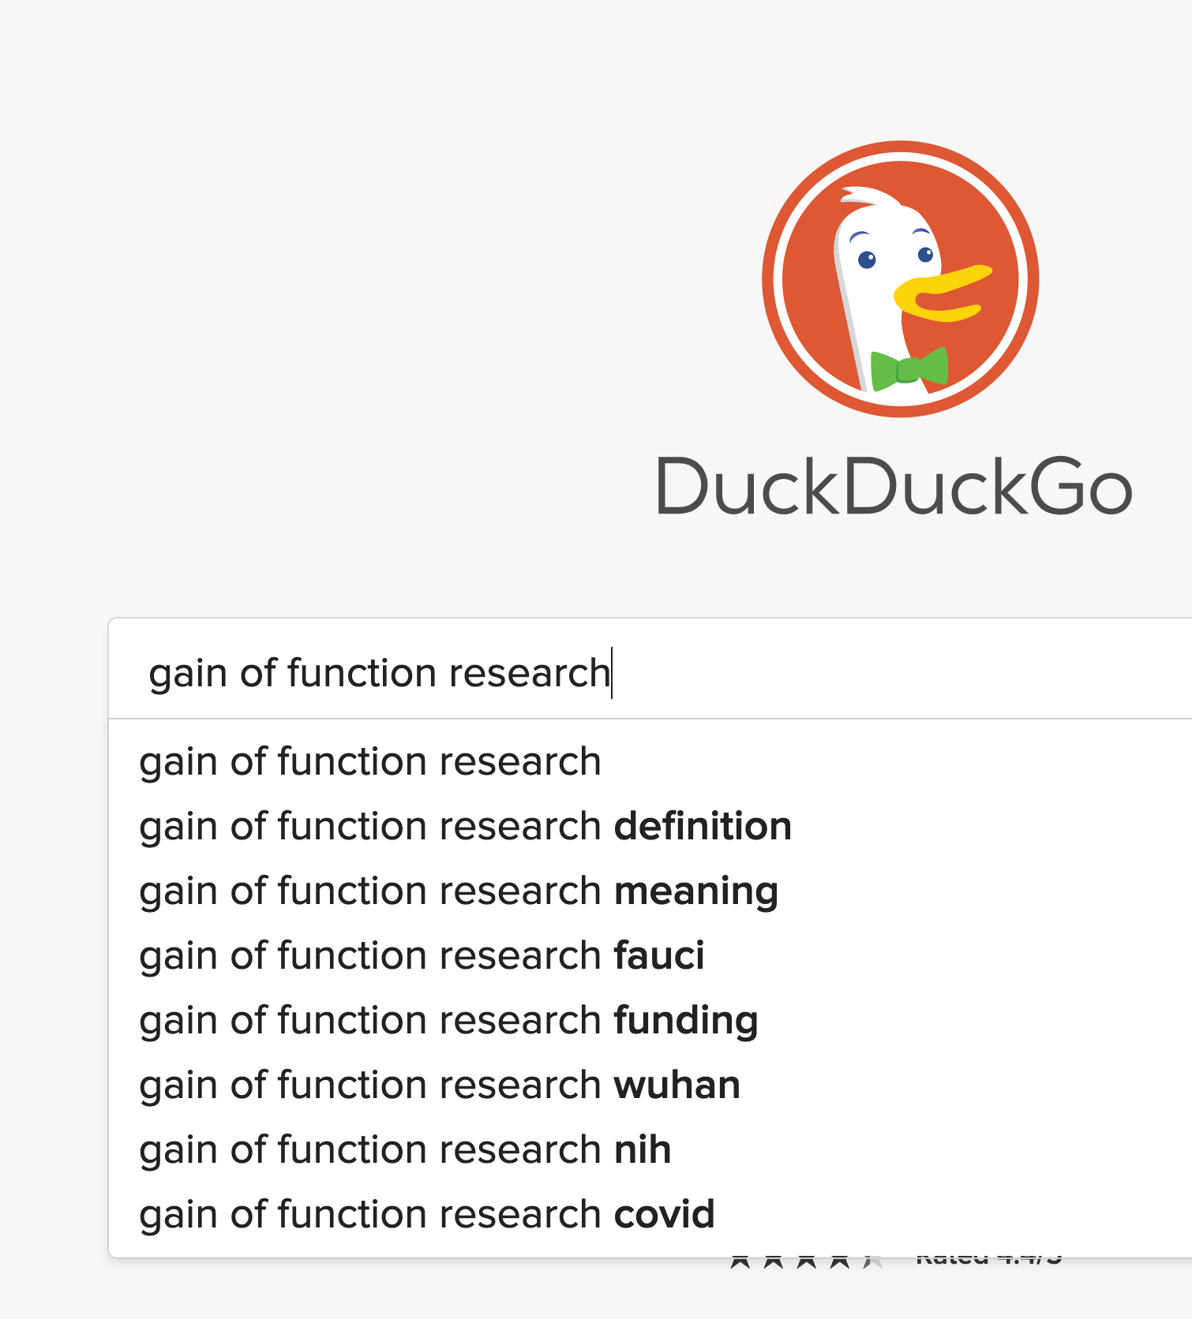Click the half-filled fifth rating star

click(x=872, y=1261)
